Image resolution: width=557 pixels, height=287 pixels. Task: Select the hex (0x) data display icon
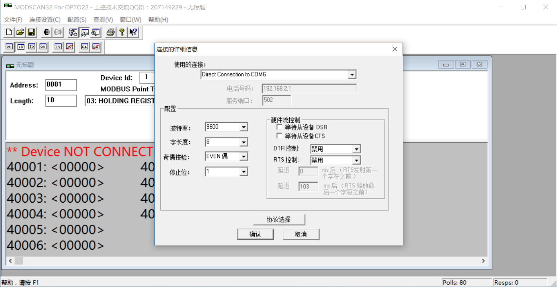tap(43, 47)
